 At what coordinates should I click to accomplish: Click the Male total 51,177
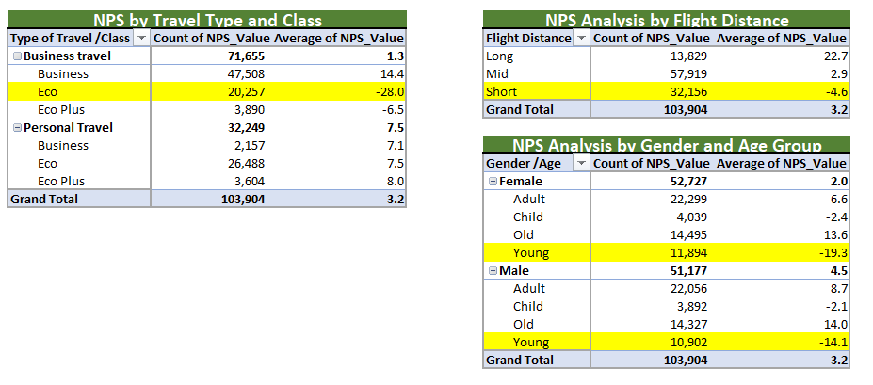click(x=688, y=271)
